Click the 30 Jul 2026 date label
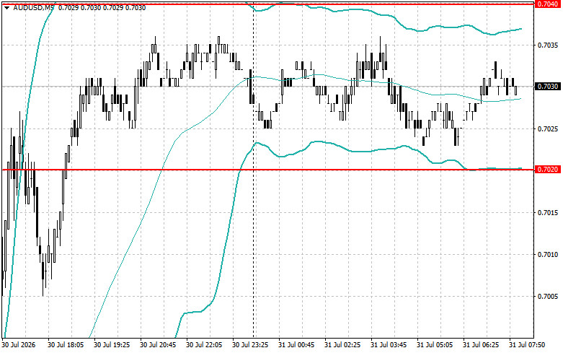 19,345
